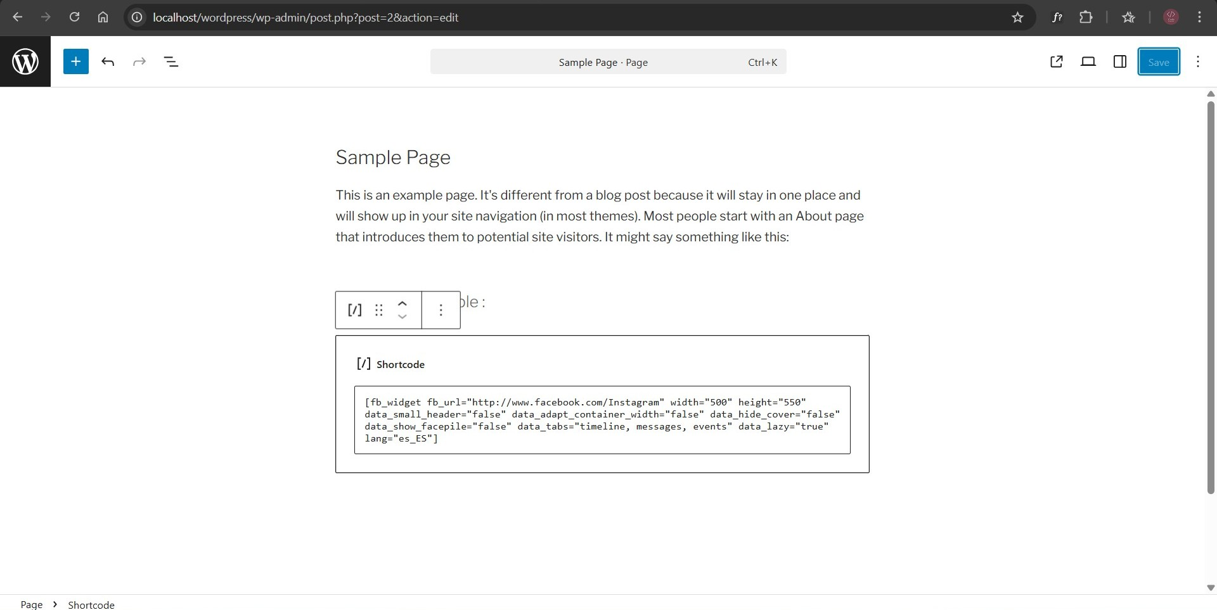Screen dimensions: 1217x610
Task: Select the Shortcode breadcrumb item
Action: 91,604
